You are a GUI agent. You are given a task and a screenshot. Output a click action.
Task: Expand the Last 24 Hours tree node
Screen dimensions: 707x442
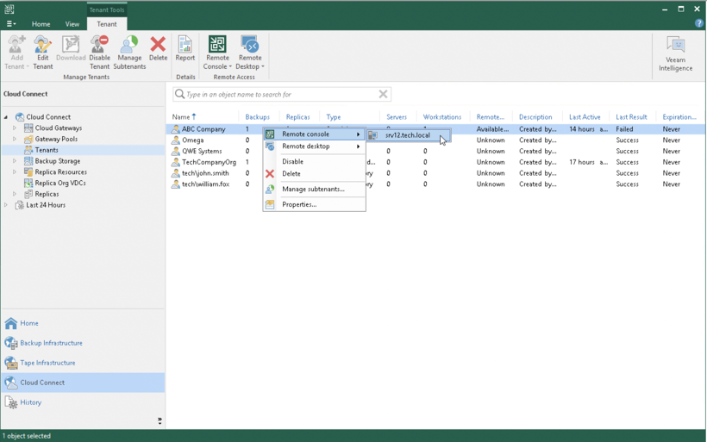[x=6, y=205]
